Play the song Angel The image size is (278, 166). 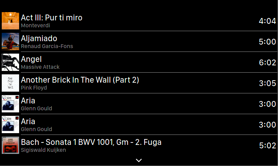coord(31,59)
